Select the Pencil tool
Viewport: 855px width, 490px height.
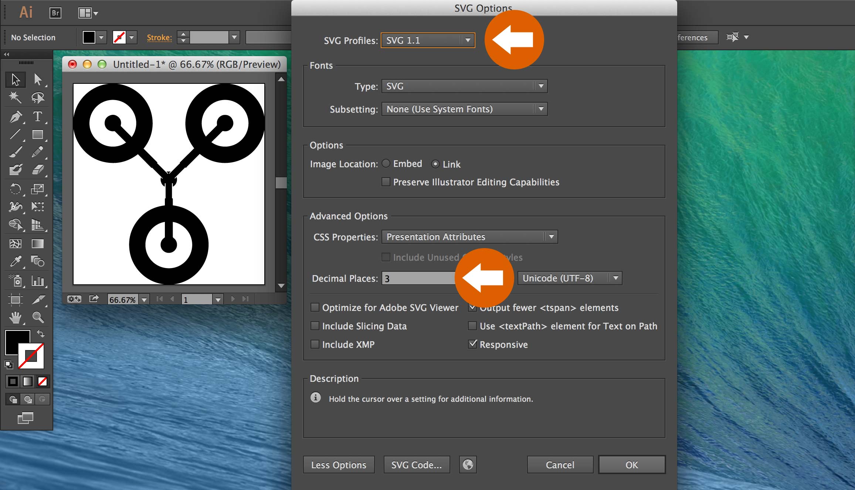pyautogui.click(x=38, y=152)
